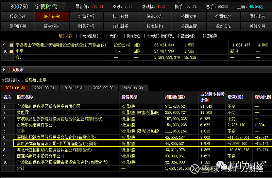
Task: Click the change value 2,735,170
Action: [236, 125]
